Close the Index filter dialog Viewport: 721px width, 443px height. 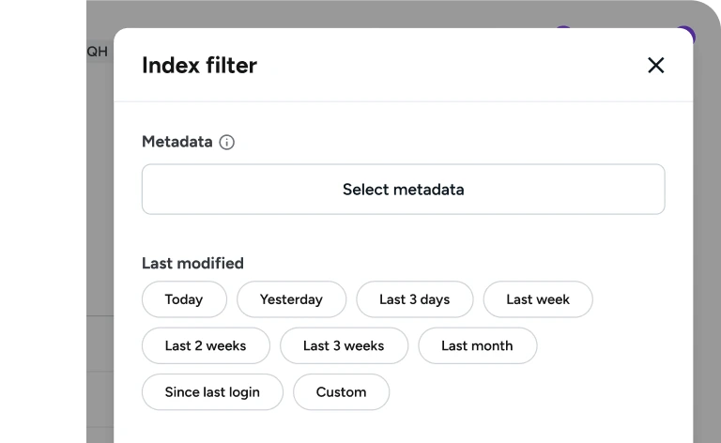pos(655,66)
